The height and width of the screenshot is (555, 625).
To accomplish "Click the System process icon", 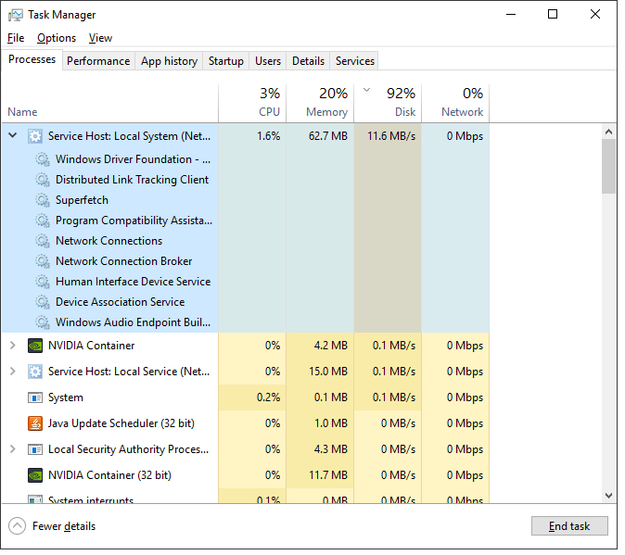I will point(35,397).
